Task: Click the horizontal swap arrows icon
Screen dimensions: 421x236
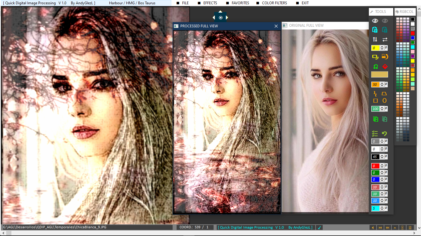Action: [385, 39]
